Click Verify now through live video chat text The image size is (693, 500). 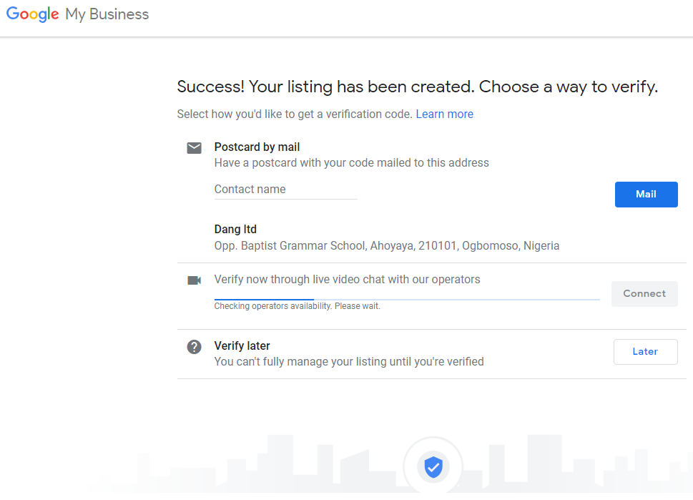click(x=347, y=280)
